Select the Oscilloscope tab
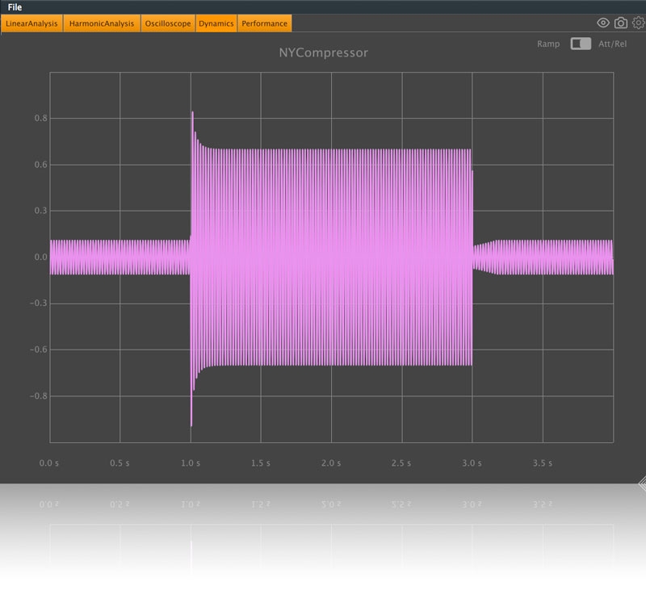 click(x=168, y=23)
